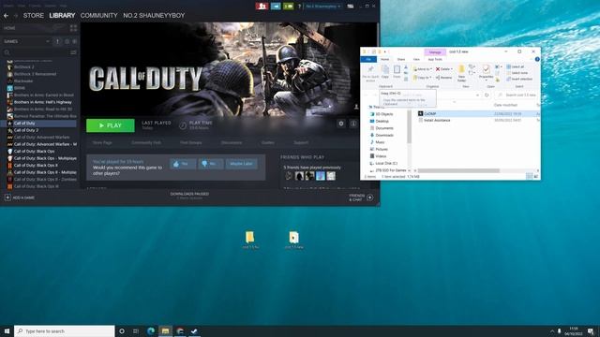Open advanced filter icon beside library search

73,52
